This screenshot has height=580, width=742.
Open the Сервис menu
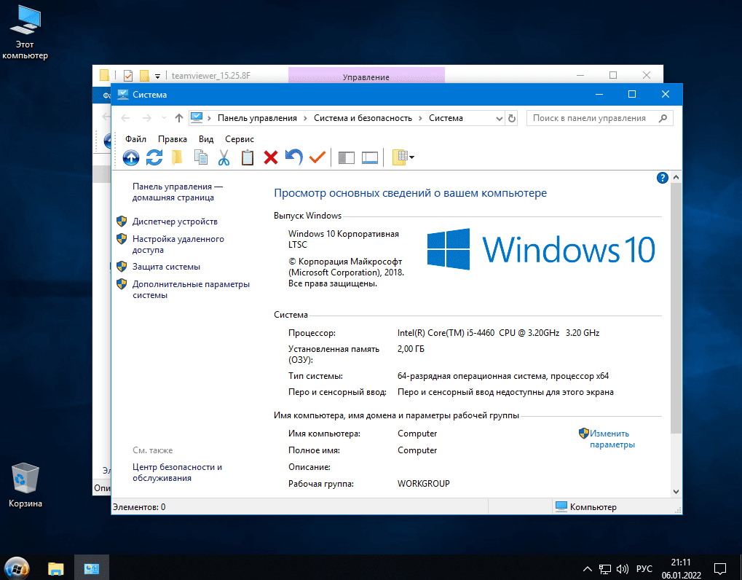240,139
